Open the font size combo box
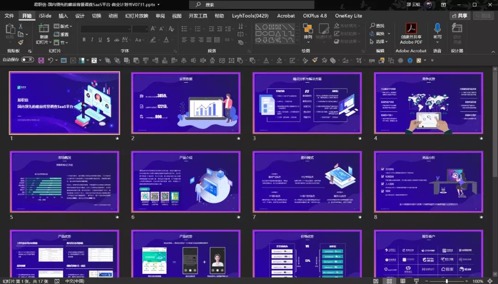498x284 pixels. pyautogui.click(x=140, y=29)
